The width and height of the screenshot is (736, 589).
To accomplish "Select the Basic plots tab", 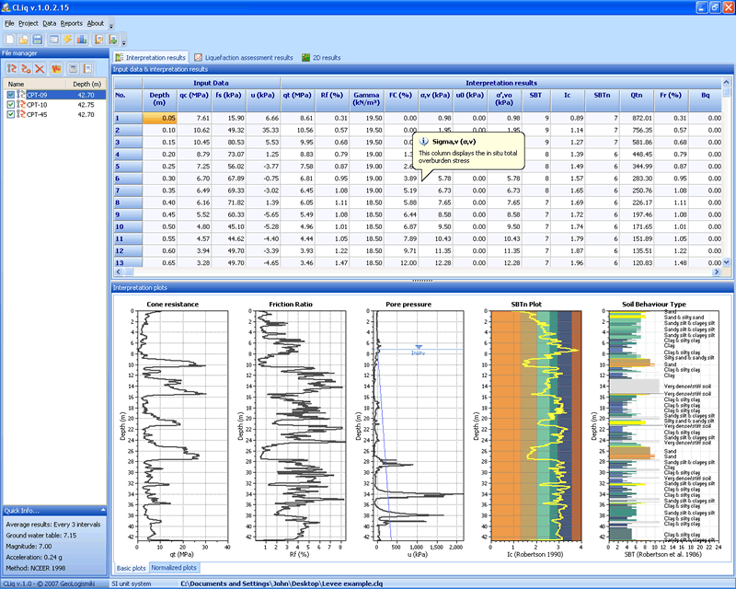I will click(x=131, y=568).
